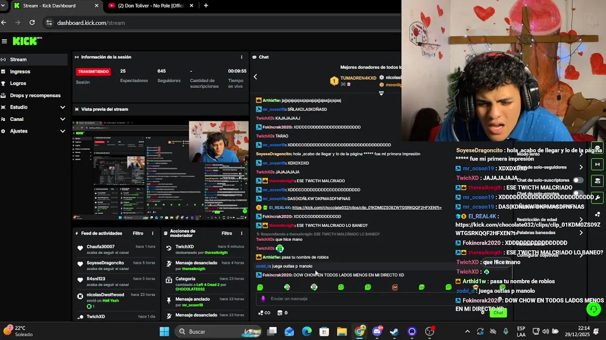Open the taskbar volume control

click(546, 331)
